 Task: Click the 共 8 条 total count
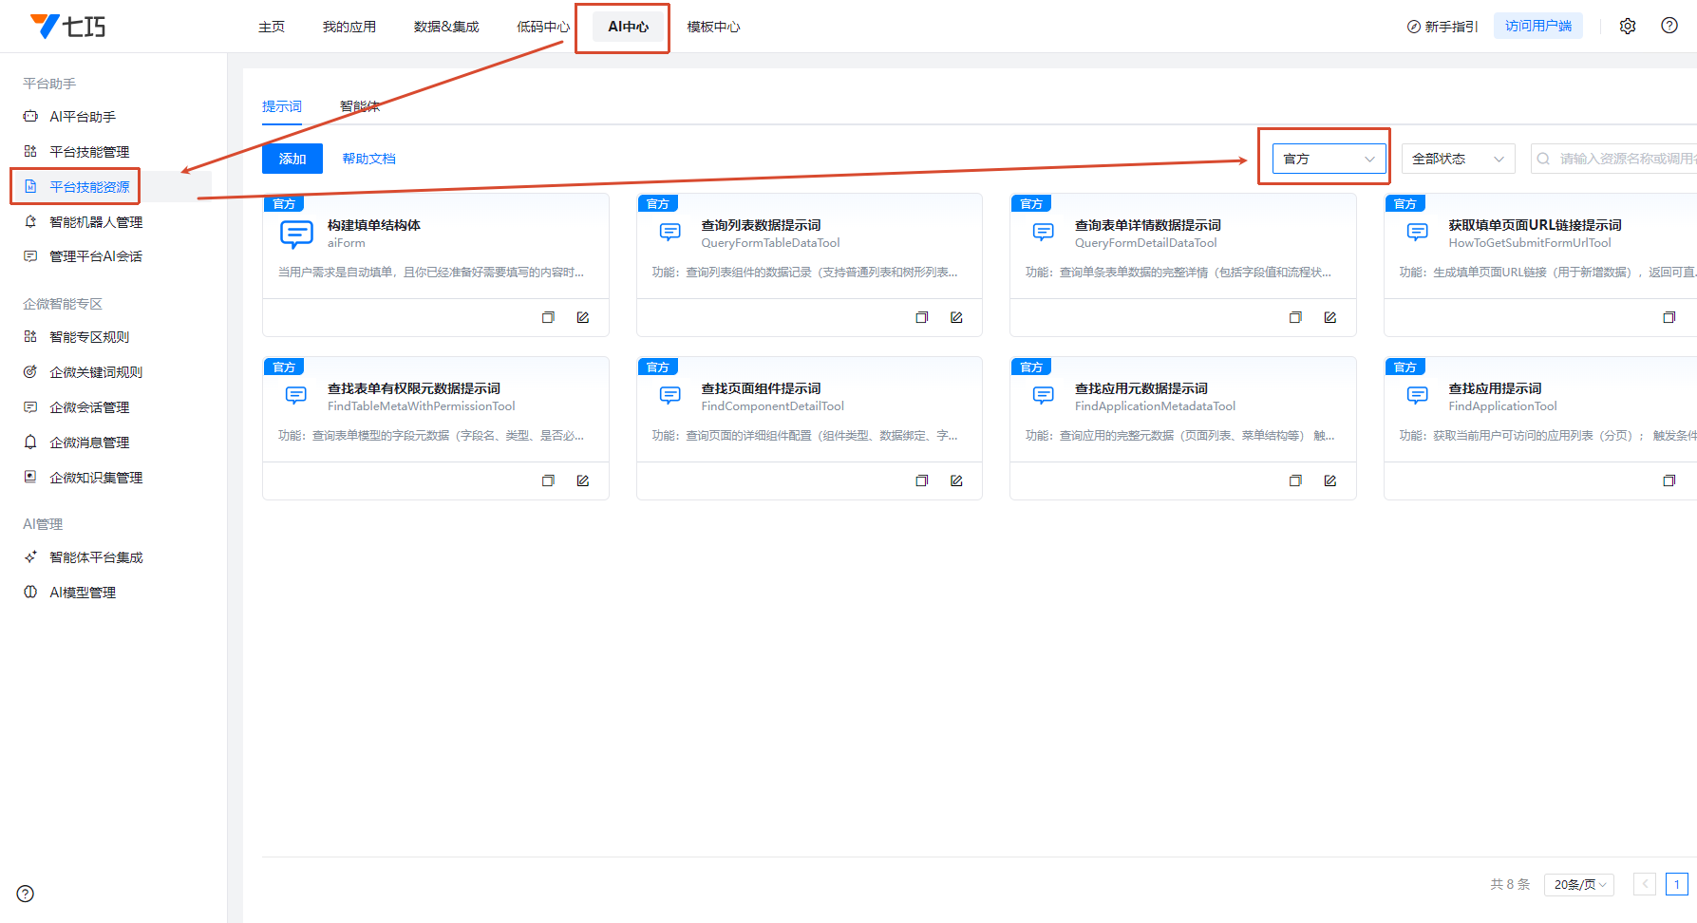pos(1510,884)
